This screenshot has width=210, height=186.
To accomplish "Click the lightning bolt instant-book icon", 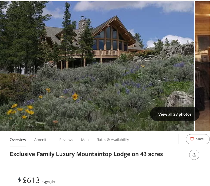I will 19,180.
